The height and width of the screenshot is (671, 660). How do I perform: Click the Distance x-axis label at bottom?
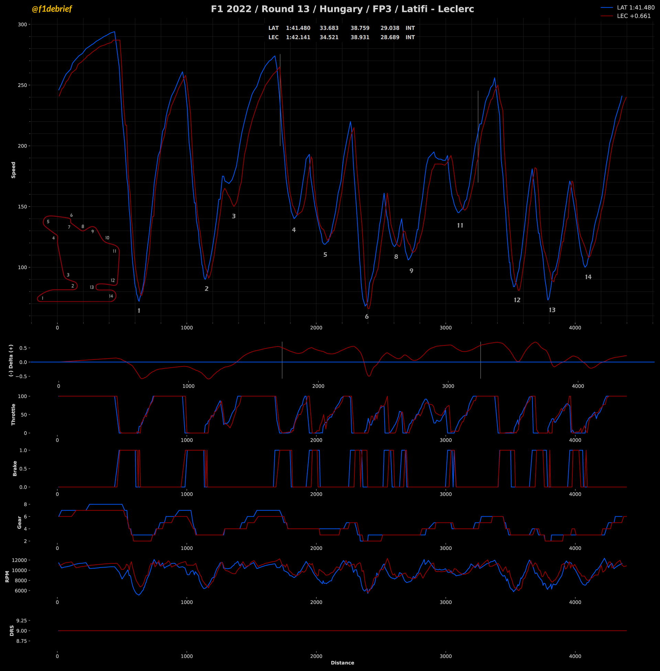[x=342, y=663]
